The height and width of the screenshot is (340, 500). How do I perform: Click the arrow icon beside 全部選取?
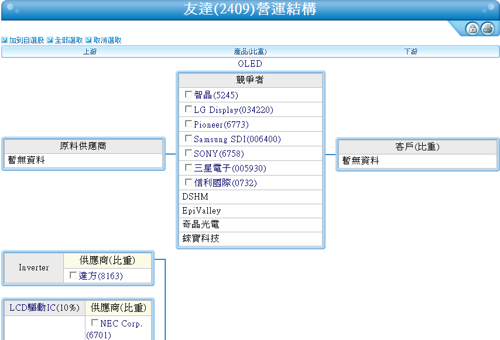point(50,40)
